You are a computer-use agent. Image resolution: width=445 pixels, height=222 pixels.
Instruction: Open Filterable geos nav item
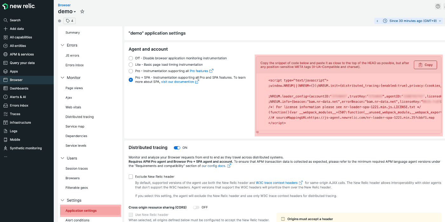[77, 188]
